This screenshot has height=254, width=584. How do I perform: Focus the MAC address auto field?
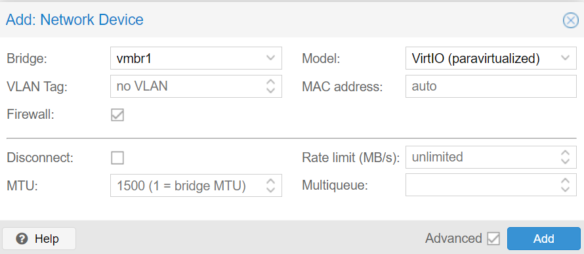(x=491, y=87)
